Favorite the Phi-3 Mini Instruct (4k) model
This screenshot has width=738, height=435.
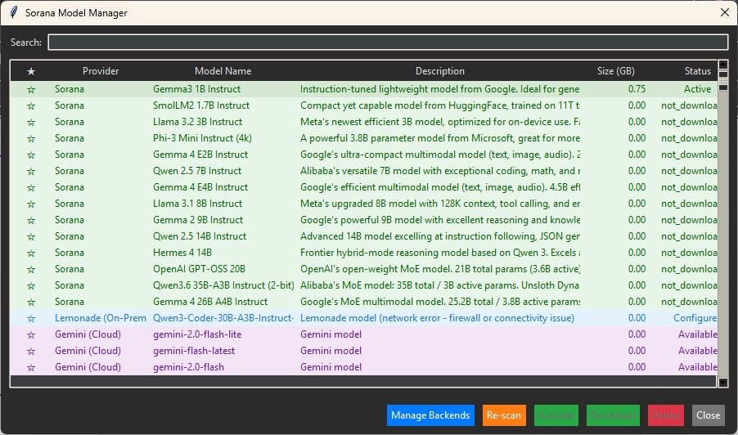coord(31,139)
